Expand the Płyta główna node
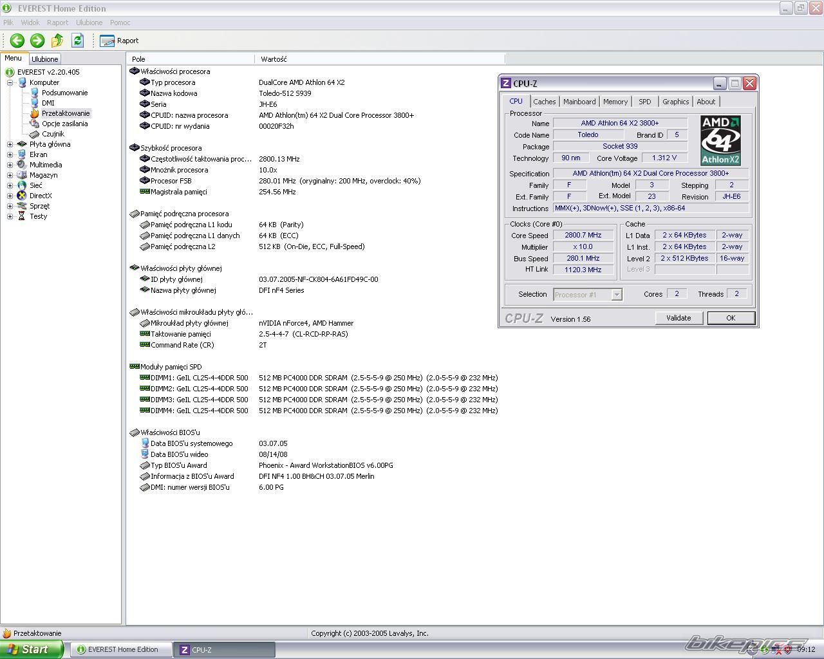This screenshot has width=824, height=659. (10, 144)
